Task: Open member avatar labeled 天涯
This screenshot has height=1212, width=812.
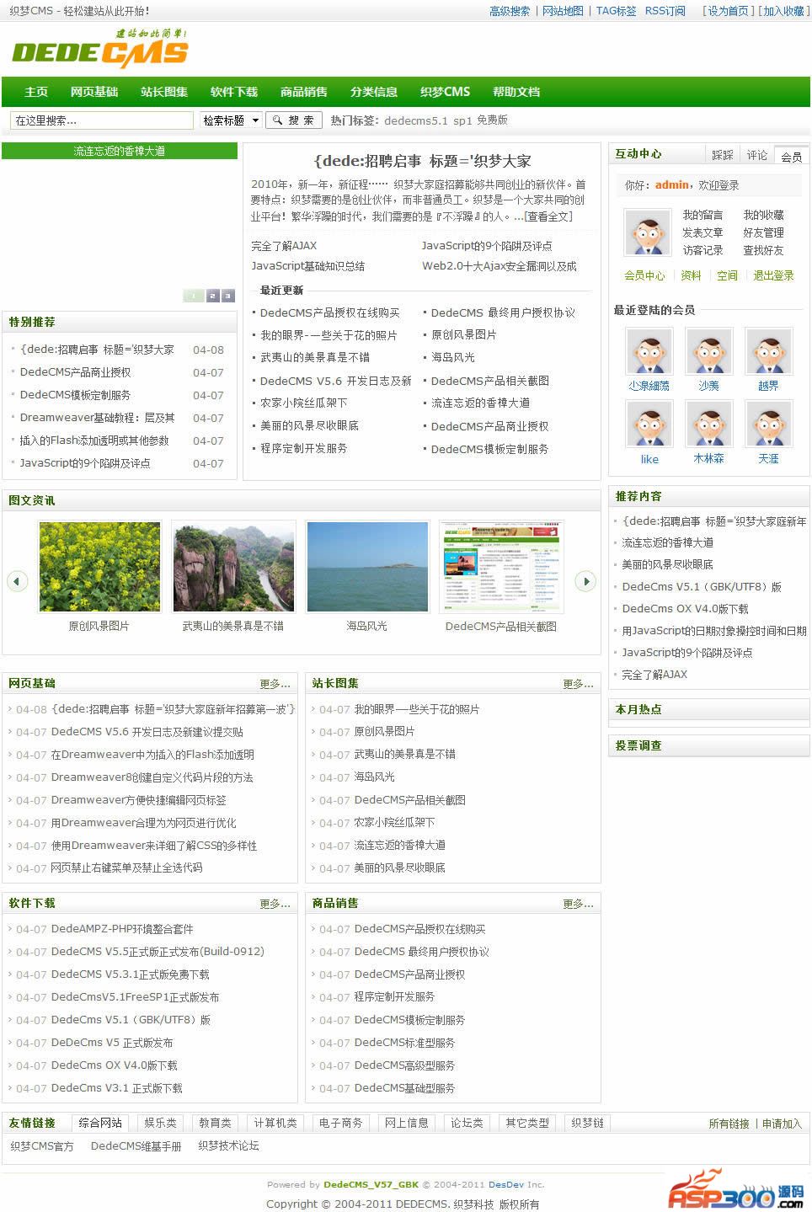Action: click(x=768, y=424)
